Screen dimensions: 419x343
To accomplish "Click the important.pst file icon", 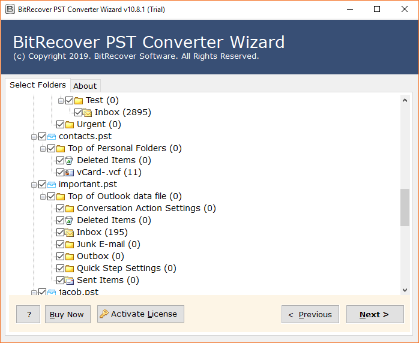I will point(52,185).
